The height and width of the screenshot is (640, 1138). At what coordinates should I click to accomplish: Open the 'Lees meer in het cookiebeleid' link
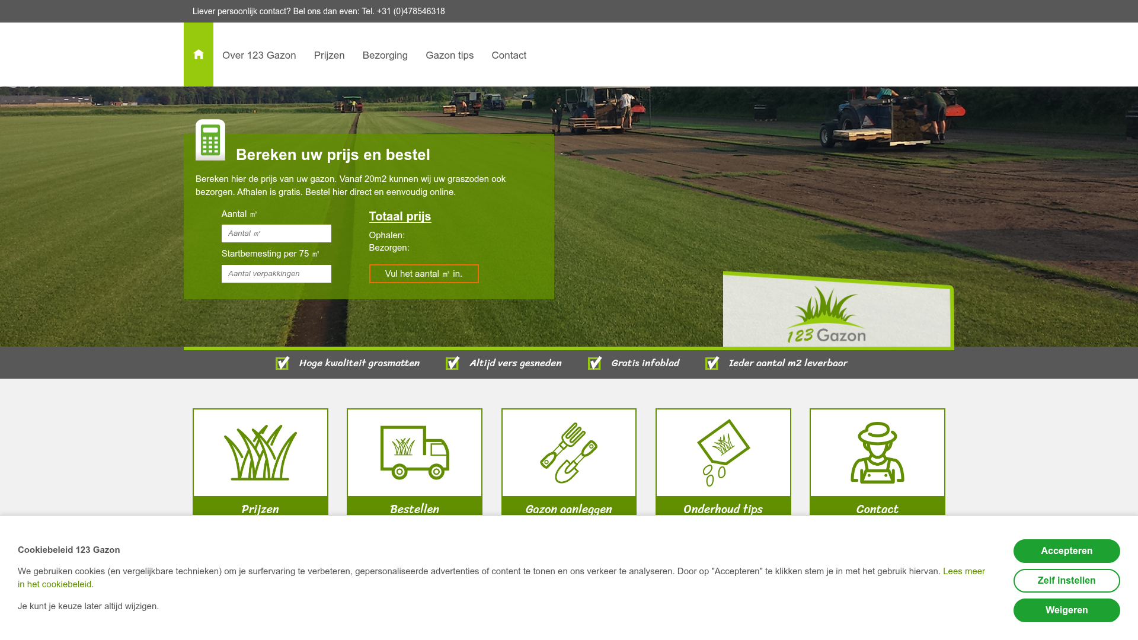point(964,571)
